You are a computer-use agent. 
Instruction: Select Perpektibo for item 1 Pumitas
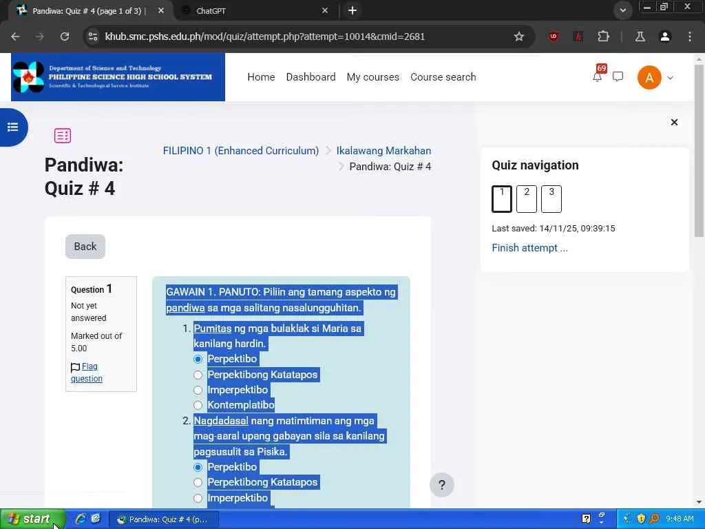coord(198,359)
